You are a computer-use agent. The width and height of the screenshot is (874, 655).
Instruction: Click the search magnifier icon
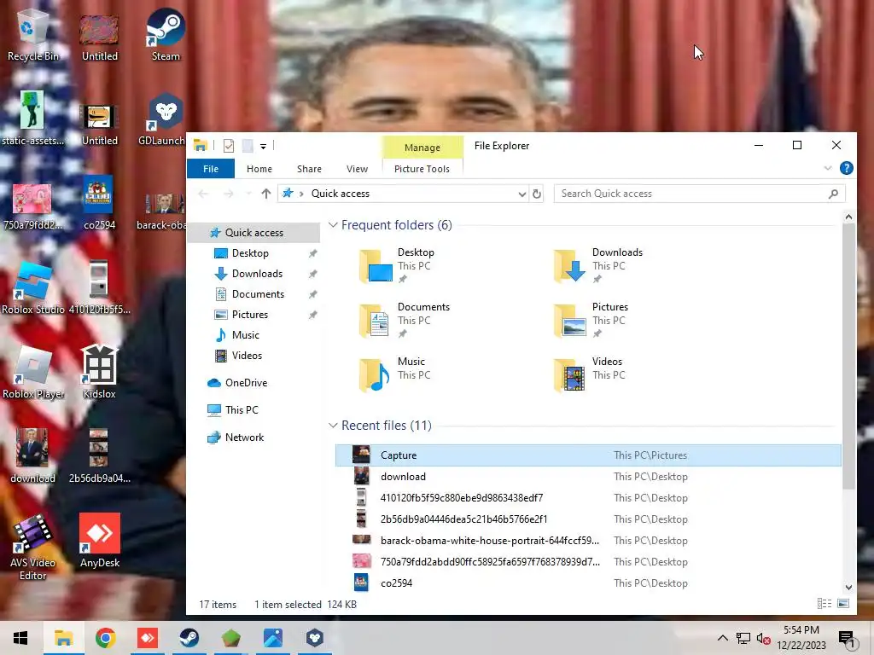pos(833,194)
